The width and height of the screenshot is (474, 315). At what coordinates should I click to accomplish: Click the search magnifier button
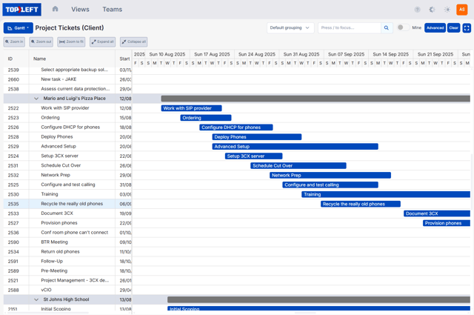pos(387,28)
